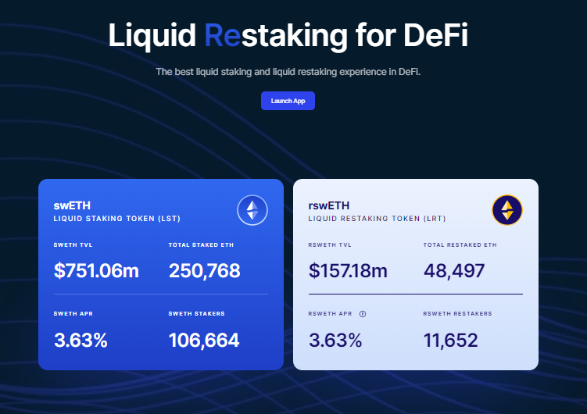Click the total restaked ETH figure 48,497
587x414 pixels.
[x=454, y=270]
